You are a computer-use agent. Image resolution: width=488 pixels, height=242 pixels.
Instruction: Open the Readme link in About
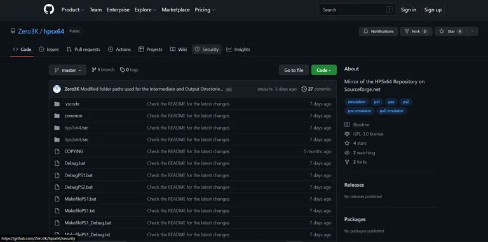357,124
